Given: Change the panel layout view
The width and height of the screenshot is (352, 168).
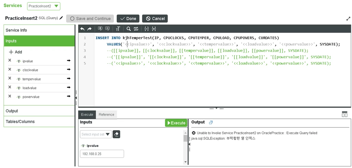Looking at the screenshot, I should tap(344, 114).
